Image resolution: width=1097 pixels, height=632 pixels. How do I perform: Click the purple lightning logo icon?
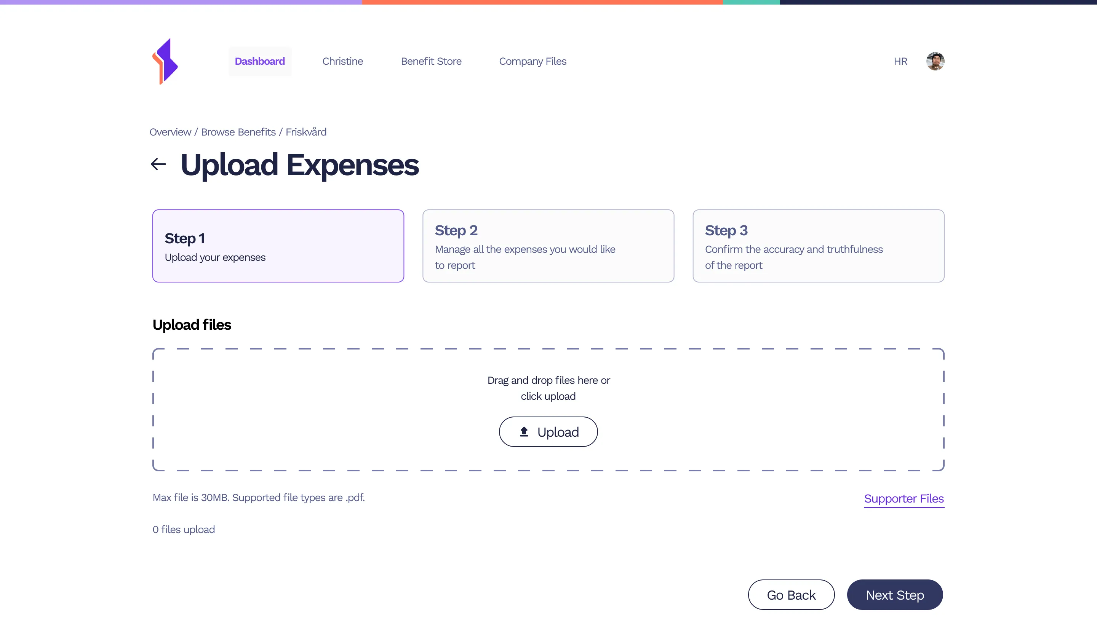(165, 61)
